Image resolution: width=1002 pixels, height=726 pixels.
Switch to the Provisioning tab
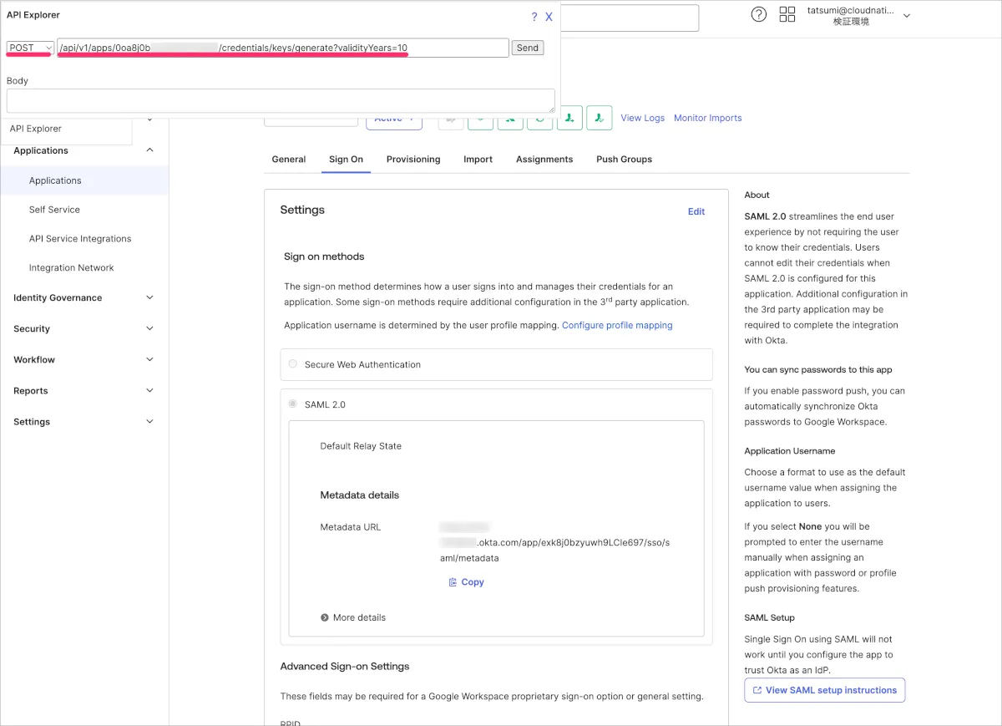pyautogui.click(x=412, y=159)
